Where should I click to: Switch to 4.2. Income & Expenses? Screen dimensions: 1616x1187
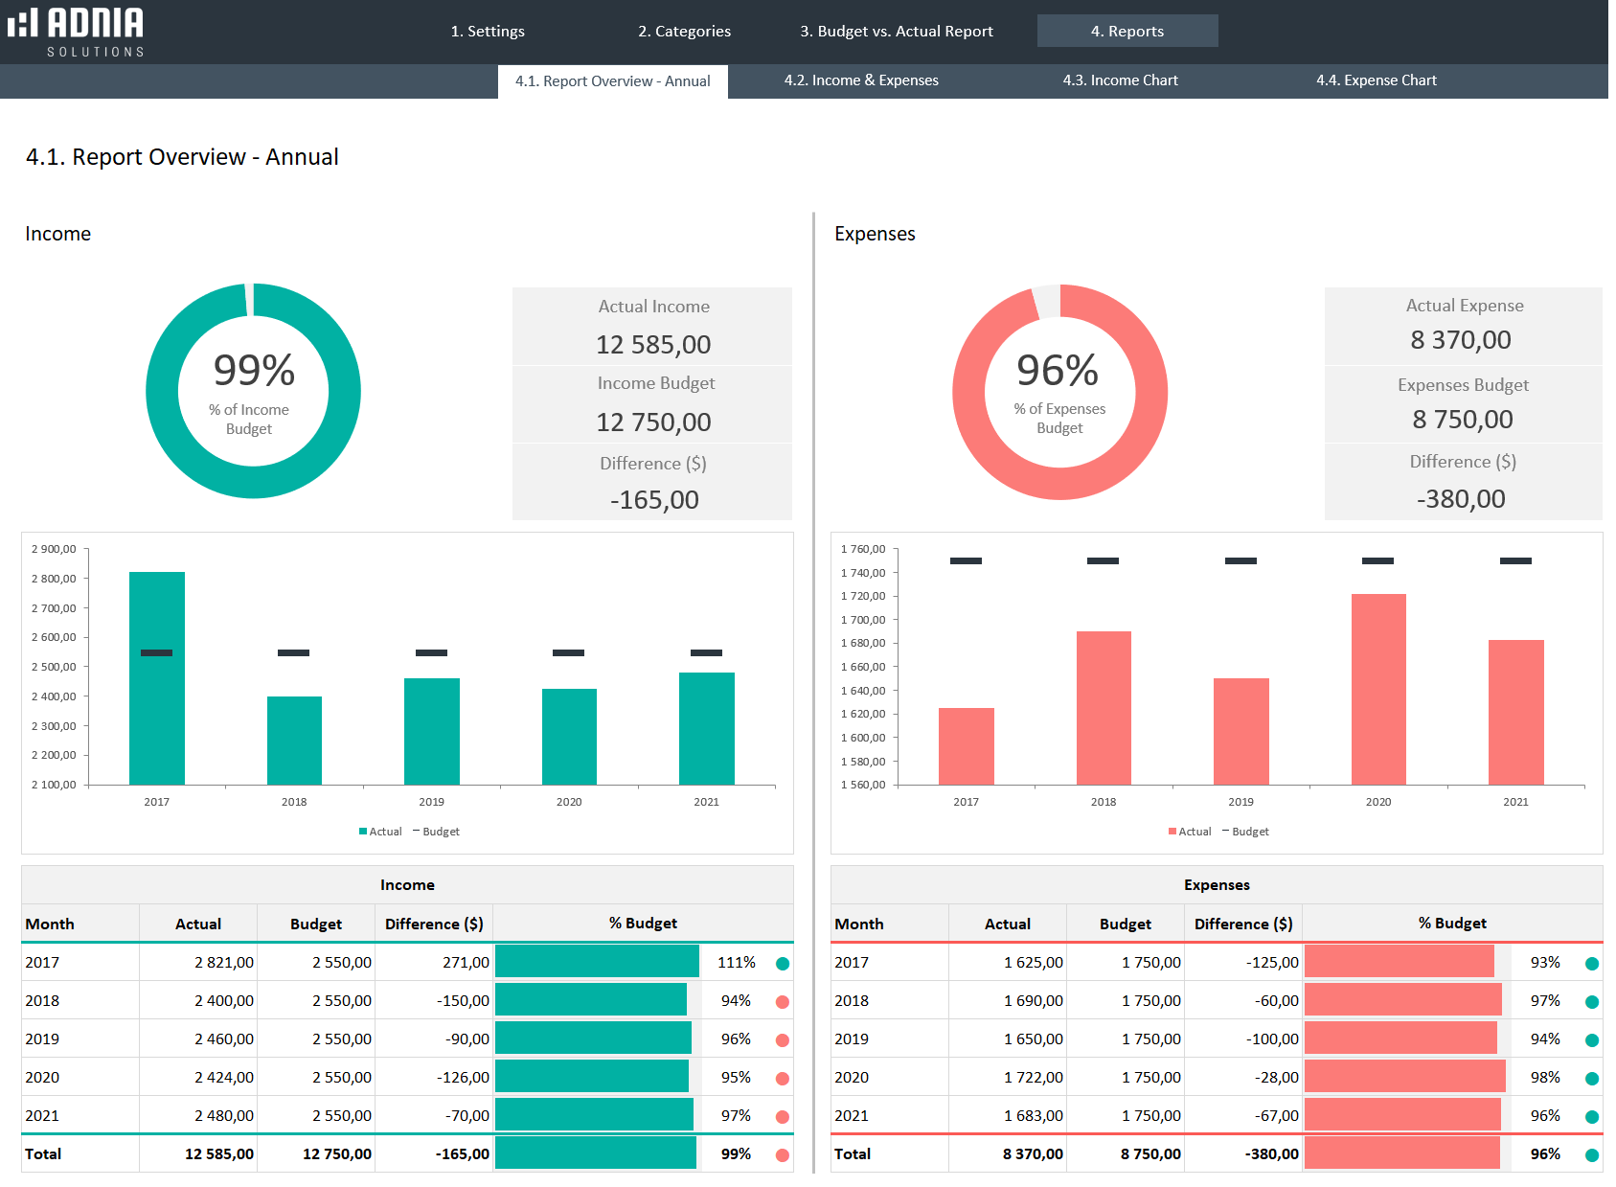click(x=861, y=80)
